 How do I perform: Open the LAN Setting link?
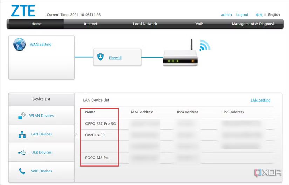(x=260, y=100)
